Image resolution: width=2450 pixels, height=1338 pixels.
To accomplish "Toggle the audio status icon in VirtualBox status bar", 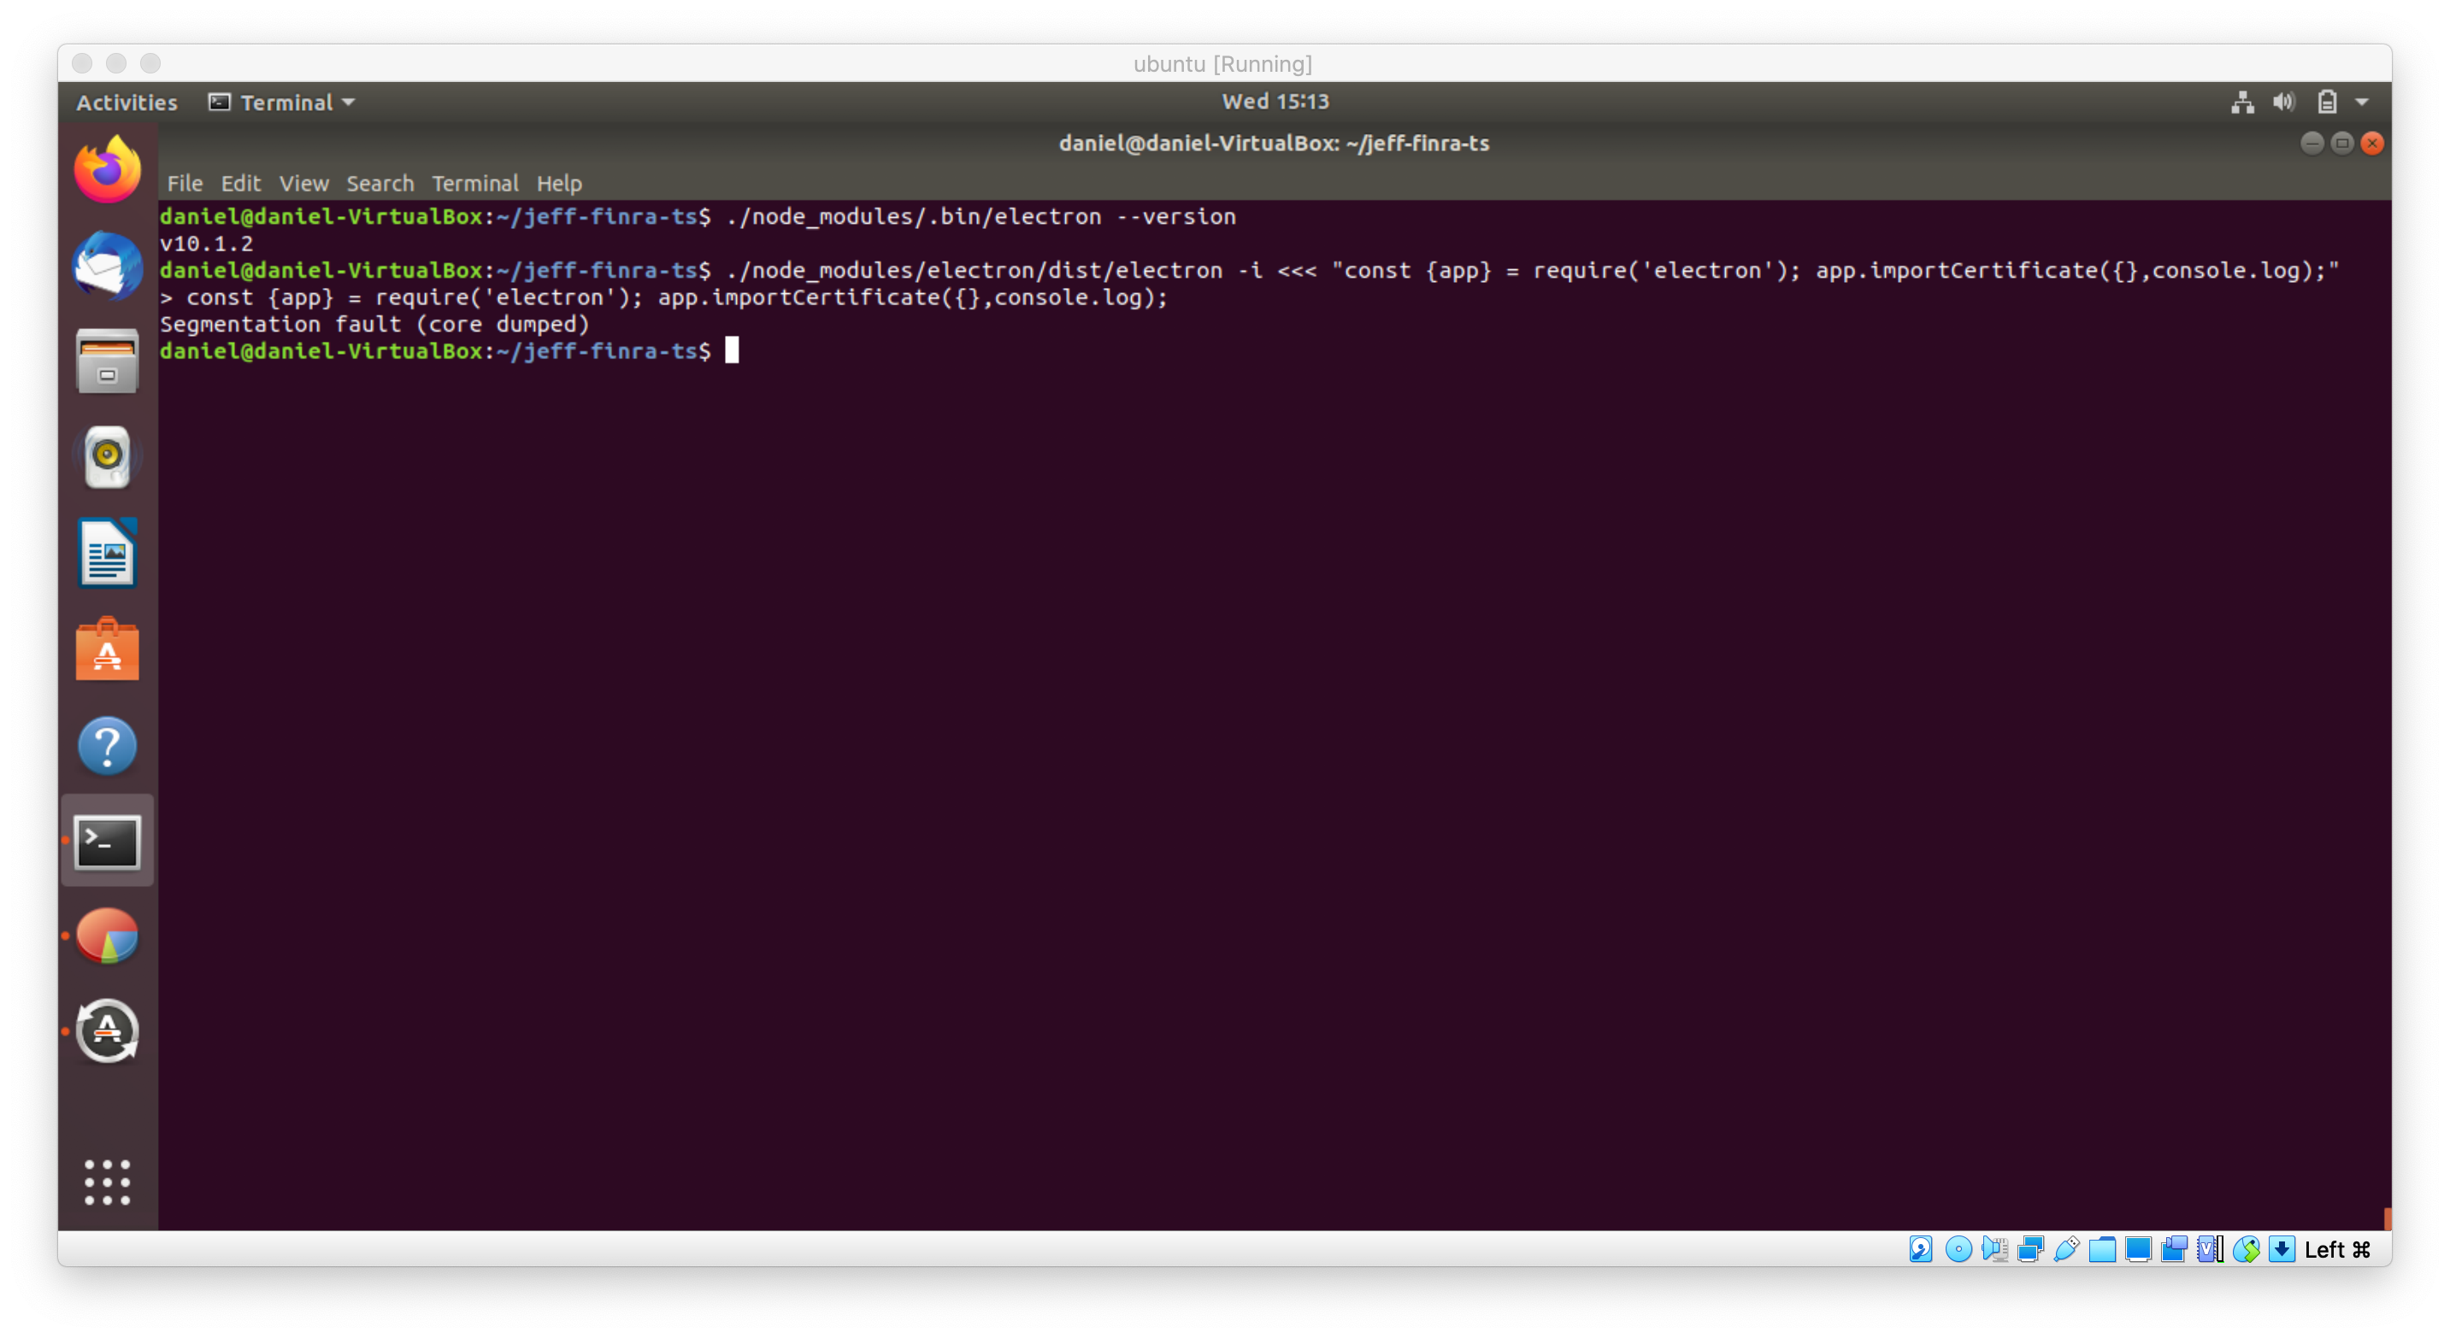I will pos(1995,1250).
